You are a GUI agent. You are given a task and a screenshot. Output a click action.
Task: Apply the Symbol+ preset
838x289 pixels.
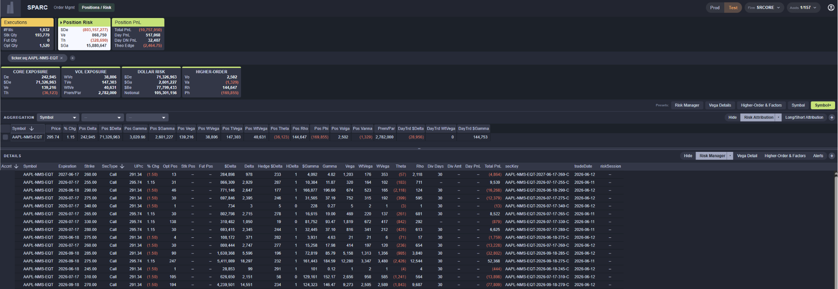pyautogui.click(x=823, y=105)
